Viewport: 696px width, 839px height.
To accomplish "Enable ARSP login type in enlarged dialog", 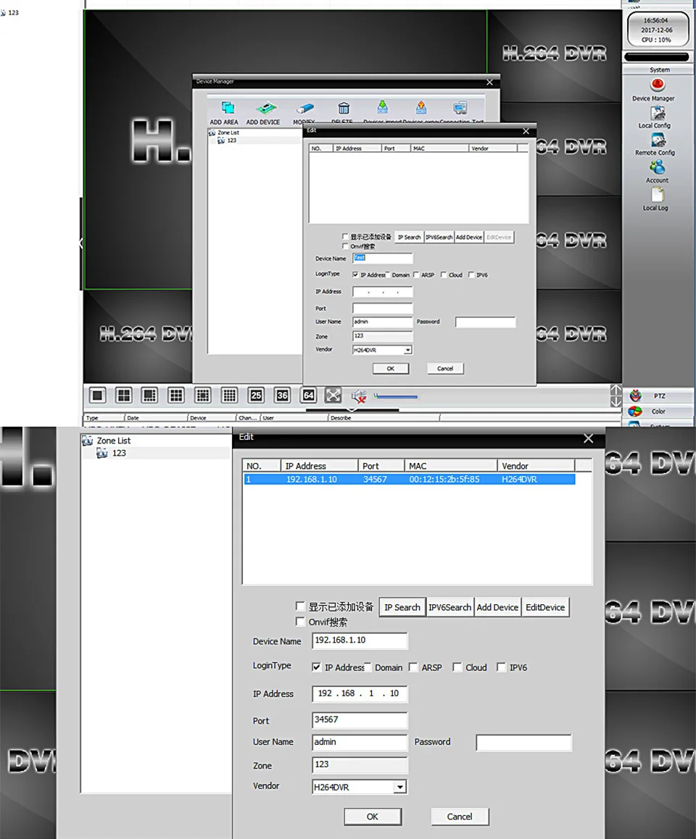I will pos(413,667).
